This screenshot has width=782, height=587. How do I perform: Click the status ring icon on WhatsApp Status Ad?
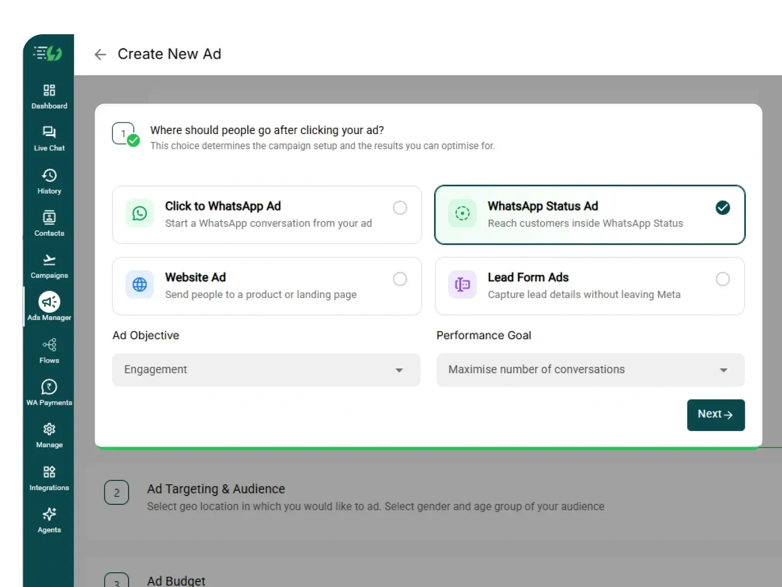(x=462, y=213)
